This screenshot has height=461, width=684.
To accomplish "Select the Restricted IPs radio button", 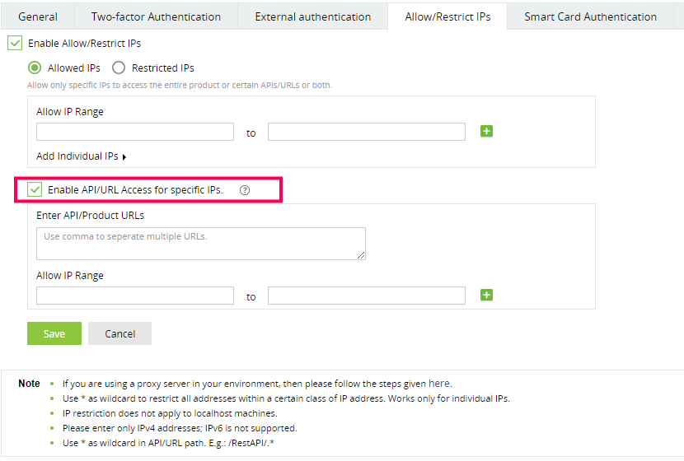I will point(119,68).
